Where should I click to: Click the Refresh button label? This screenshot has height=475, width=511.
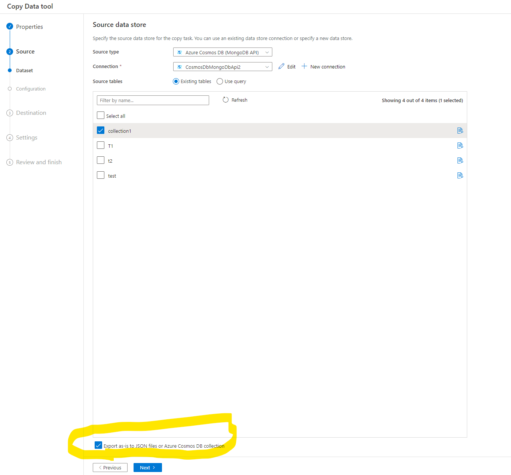239,100
